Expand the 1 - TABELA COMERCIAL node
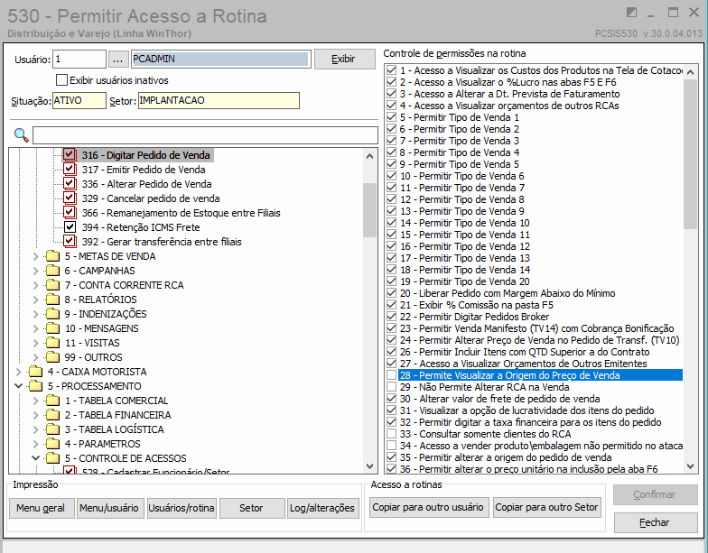 (x=36, y=401)
